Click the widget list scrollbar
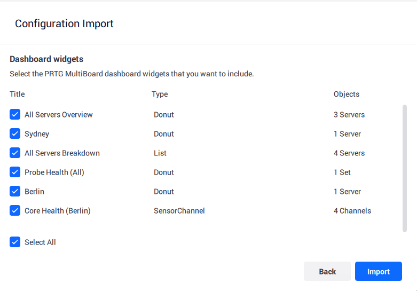417x291 pixels. 405,168
